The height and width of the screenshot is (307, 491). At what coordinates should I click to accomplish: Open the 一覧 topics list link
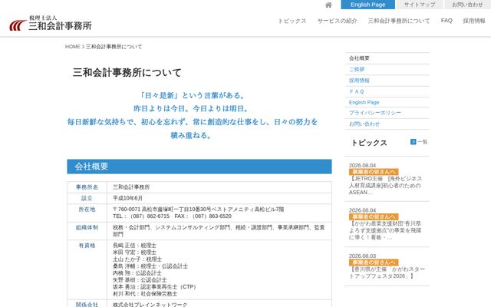[x=422, y=142]
